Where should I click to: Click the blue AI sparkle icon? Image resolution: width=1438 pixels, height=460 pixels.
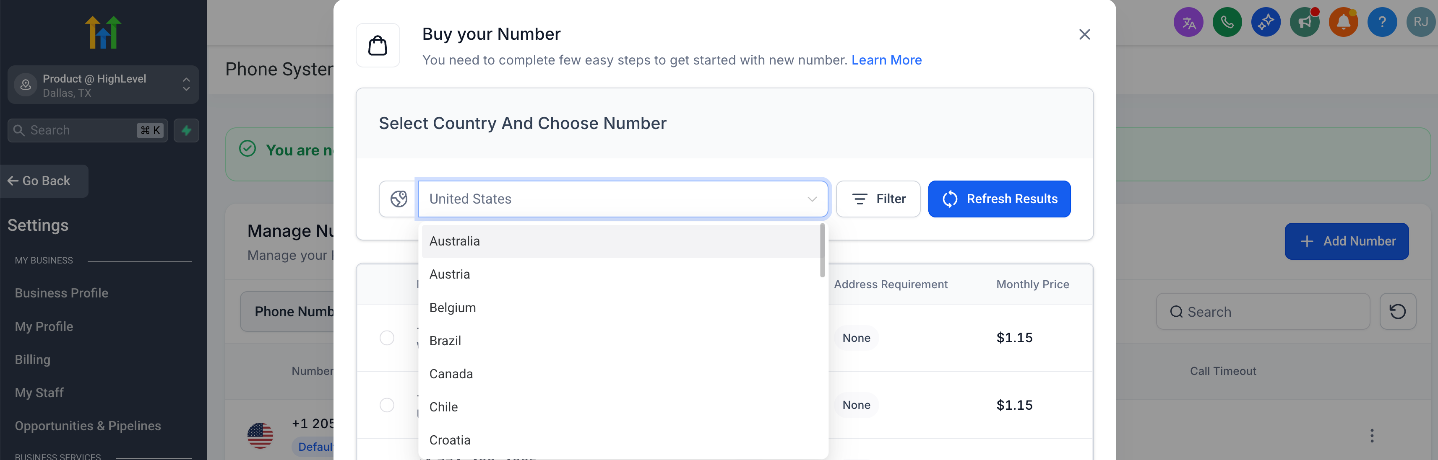coord(1266,22)
